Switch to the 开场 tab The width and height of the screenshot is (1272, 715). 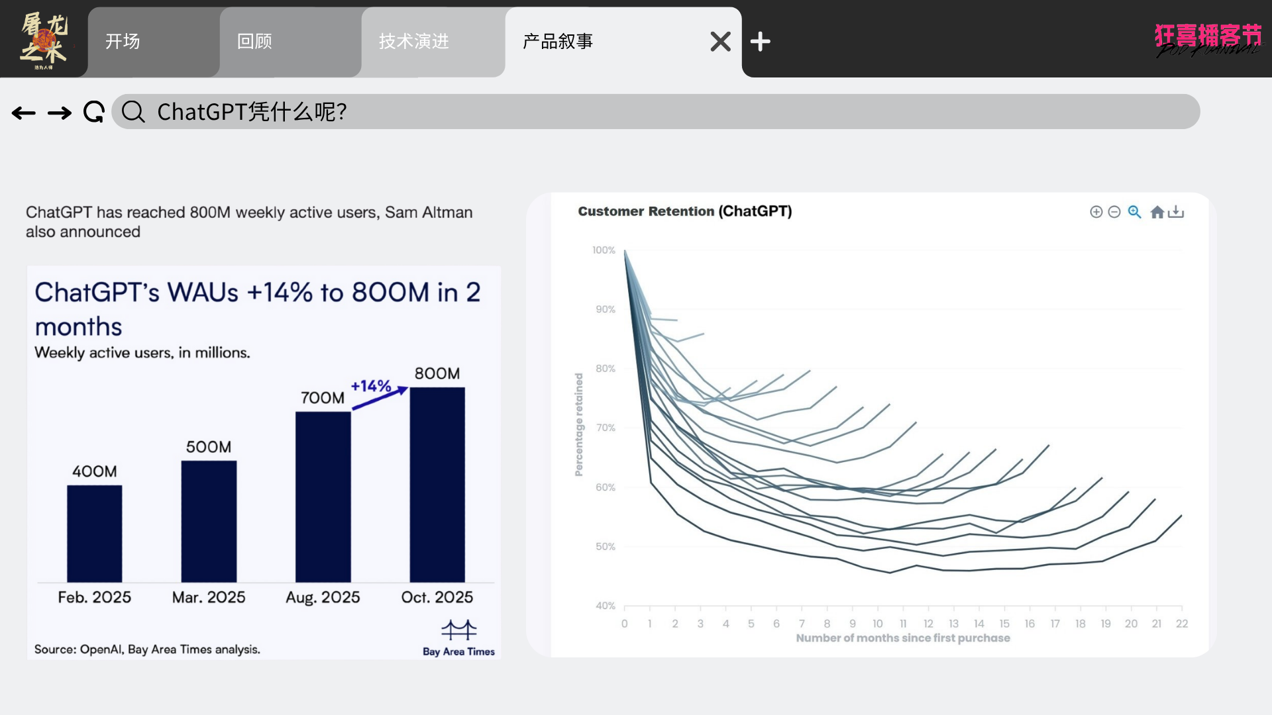pos(123,42)
